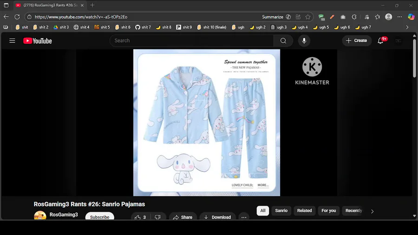Dislike the video with thumbs down
The height and width of the screenshot is (235, 418).
[x=157, y=217]
